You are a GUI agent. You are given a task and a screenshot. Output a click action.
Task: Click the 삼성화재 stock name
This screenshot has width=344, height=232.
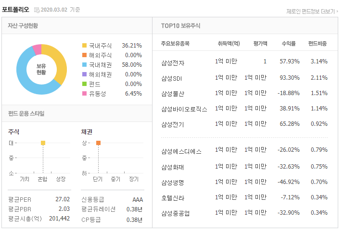click(173, 167)
